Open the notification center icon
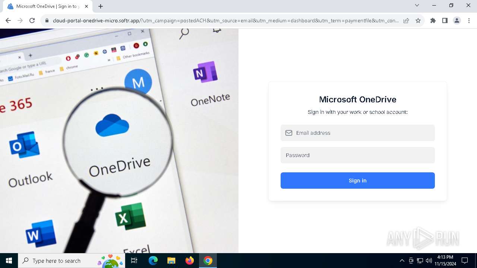Viewport: 477px width, 268px height. (465, 261)
